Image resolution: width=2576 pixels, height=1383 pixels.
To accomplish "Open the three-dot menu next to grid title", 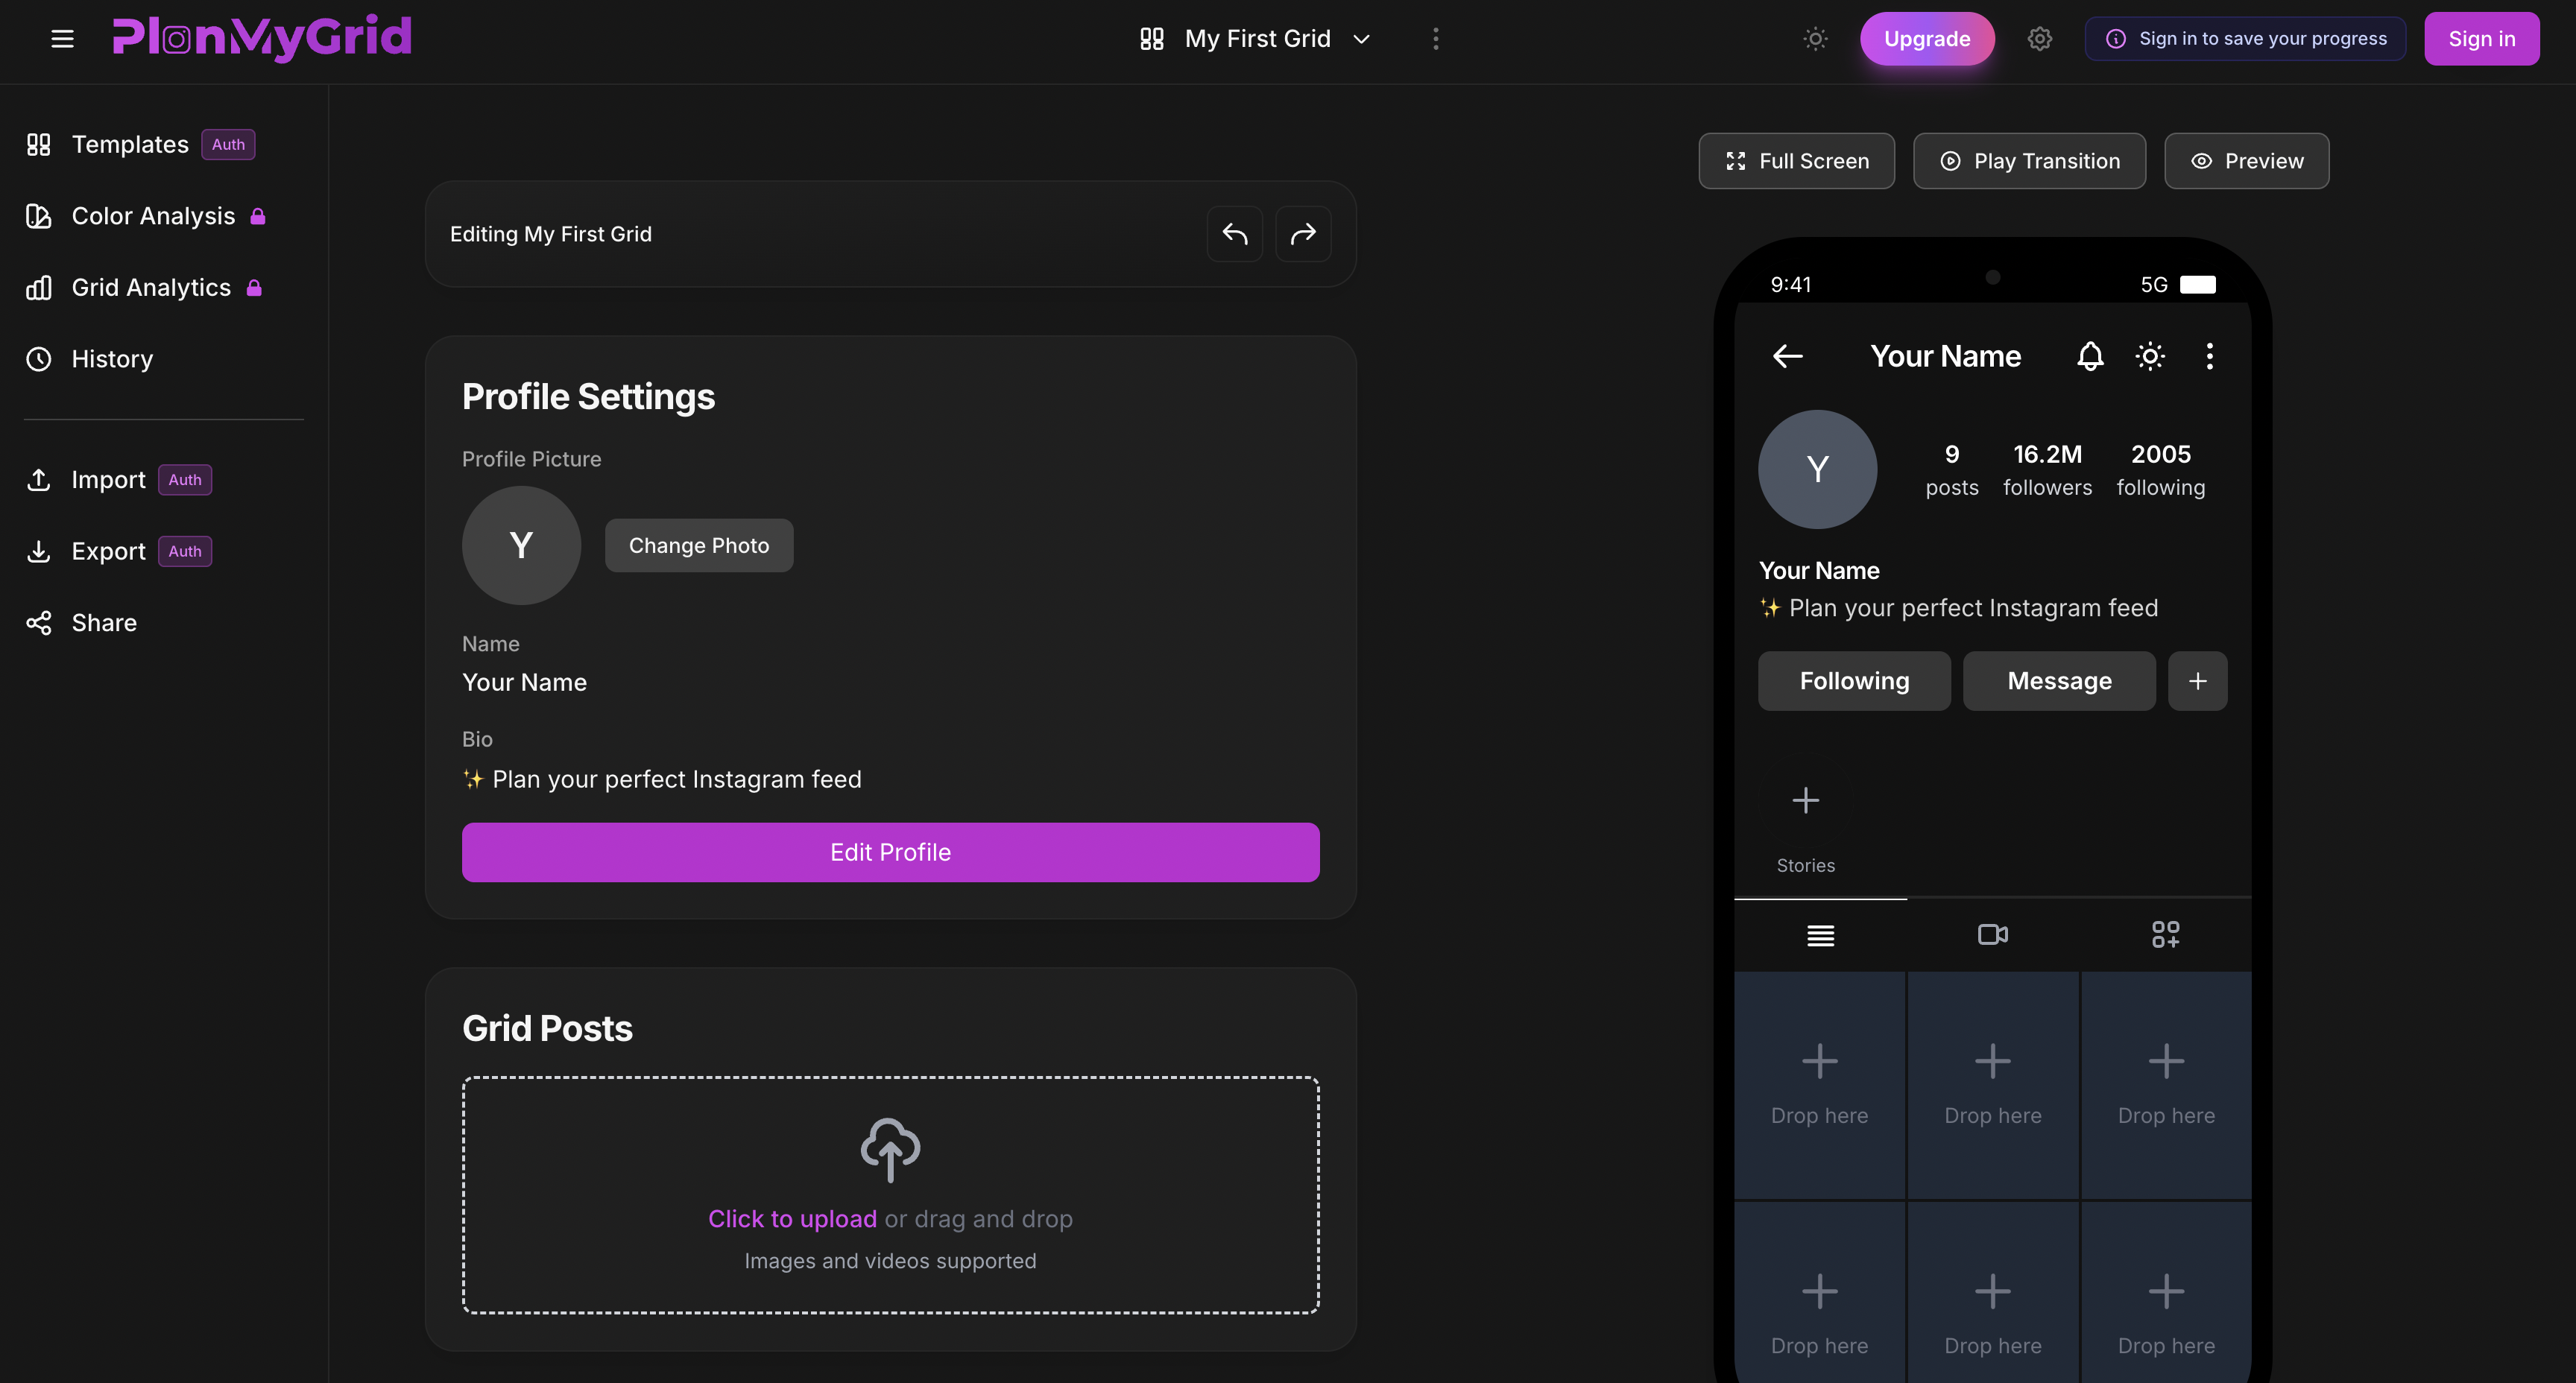I will point(1435,38).
